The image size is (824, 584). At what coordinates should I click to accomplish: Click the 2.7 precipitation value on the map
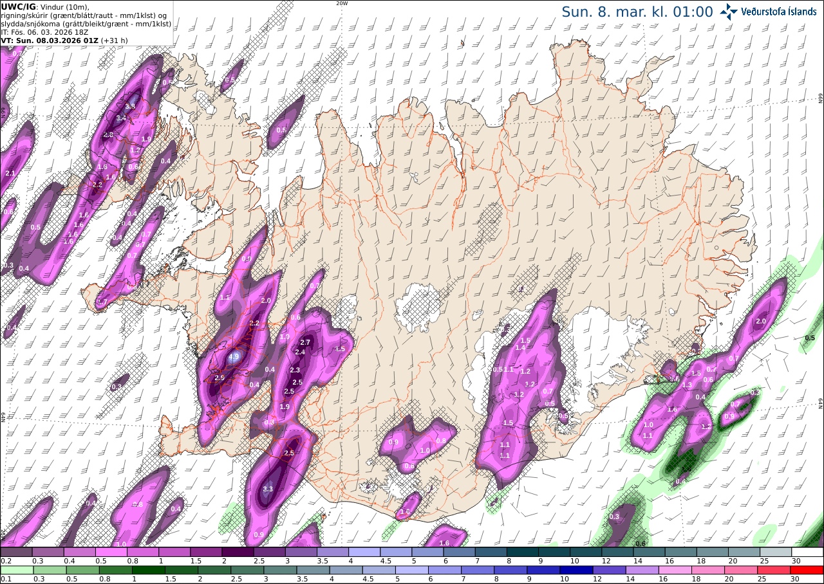305,342
